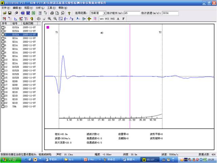Open the 帮助(H) menu
The width and height of the screenshot is (217, 163).
(x=63, y=8)
